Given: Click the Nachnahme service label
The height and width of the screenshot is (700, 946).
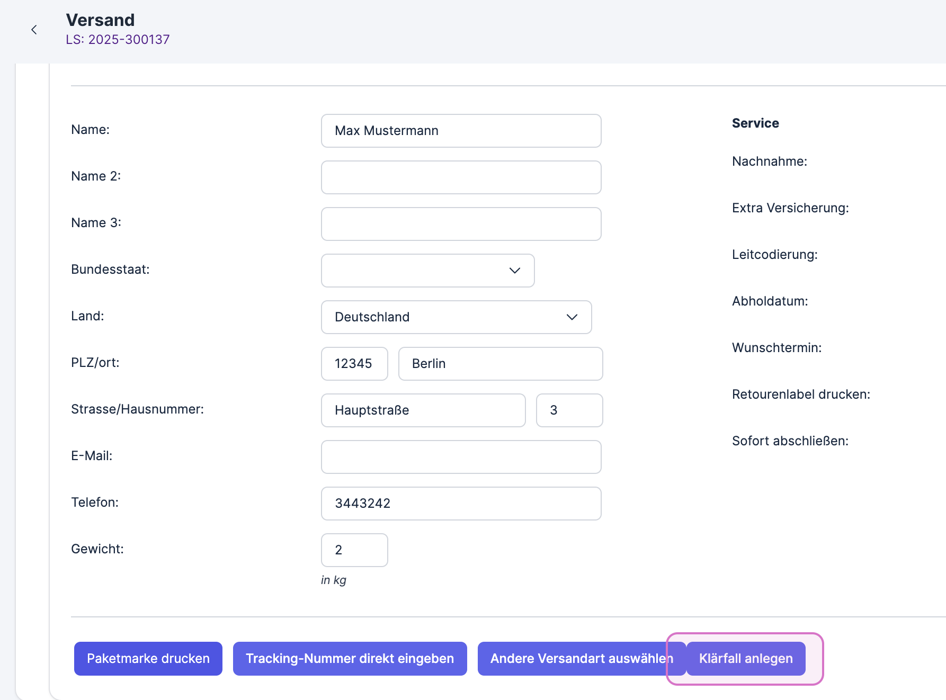Looking at the screenshot, I should tap(769, 161).
